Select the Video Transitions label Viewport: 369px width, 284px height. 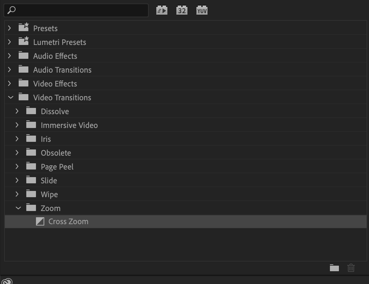[x=62, y=98]
